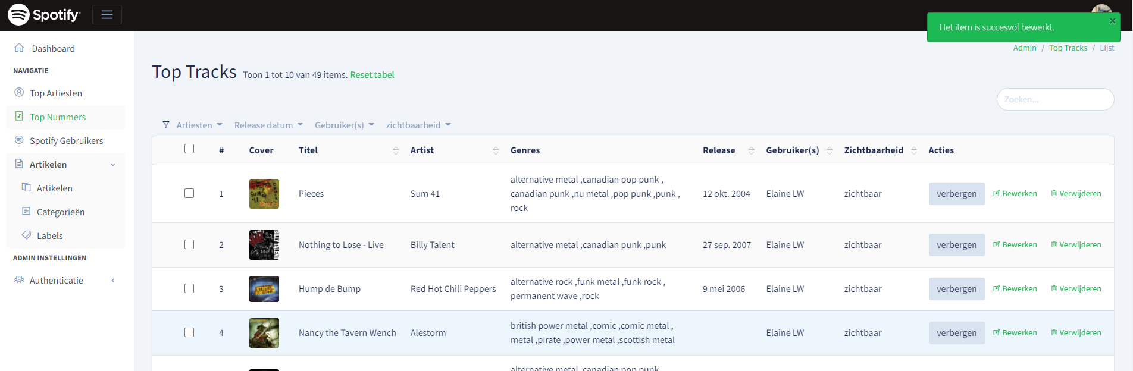Viewport: 1133px width, 371px height.
Task: Check the box for Nancy the Tavern Wench
Action: pyautogui.click(x=189, y=332)
